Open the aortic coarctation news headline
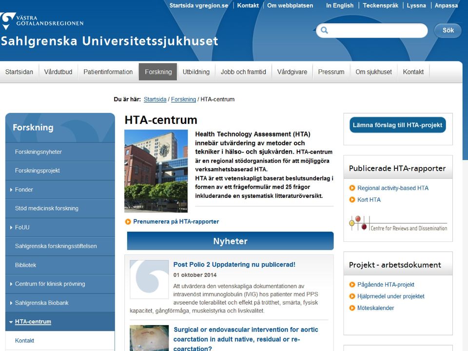The image size is (468, 351). [246, 339]
